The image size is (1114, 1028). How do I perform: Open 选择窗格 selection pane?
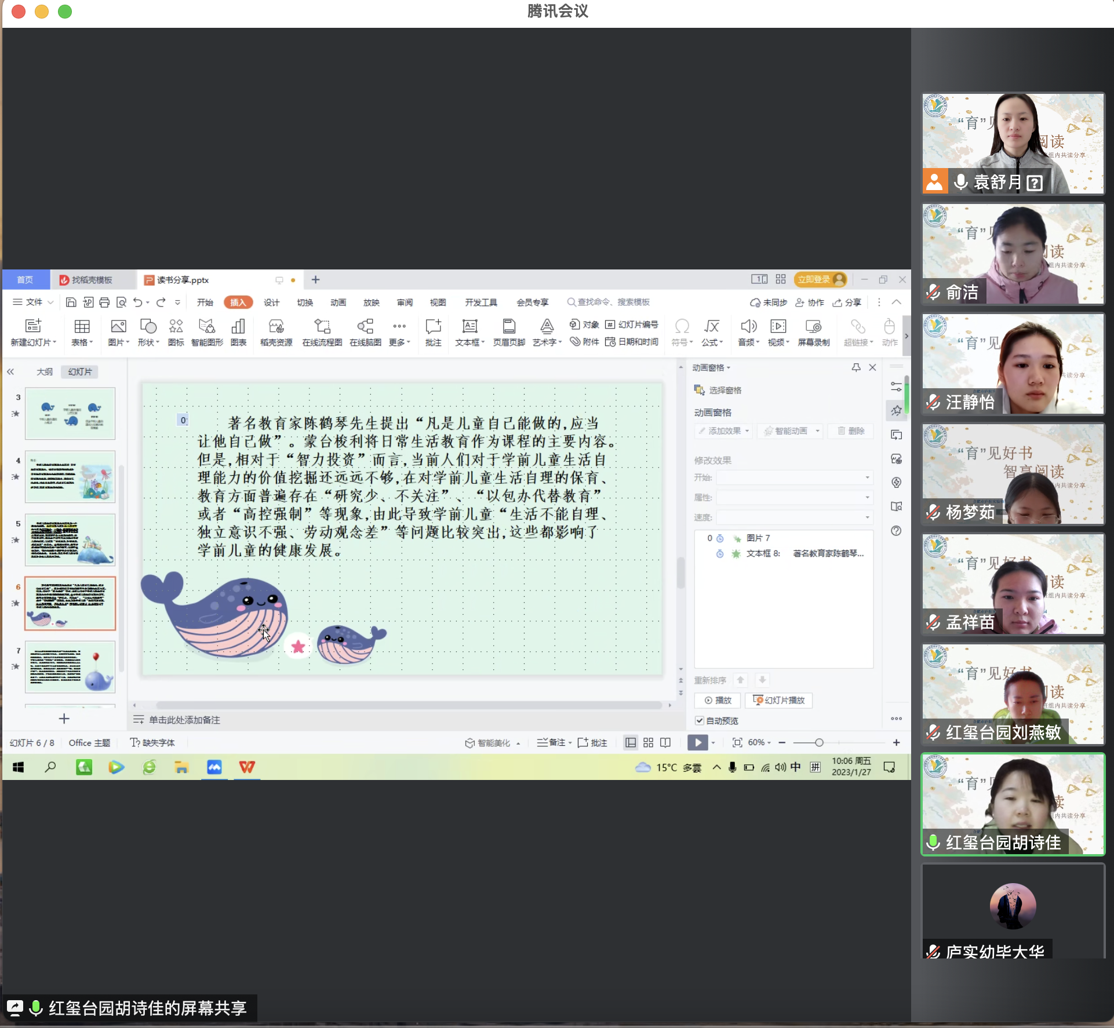718,390
